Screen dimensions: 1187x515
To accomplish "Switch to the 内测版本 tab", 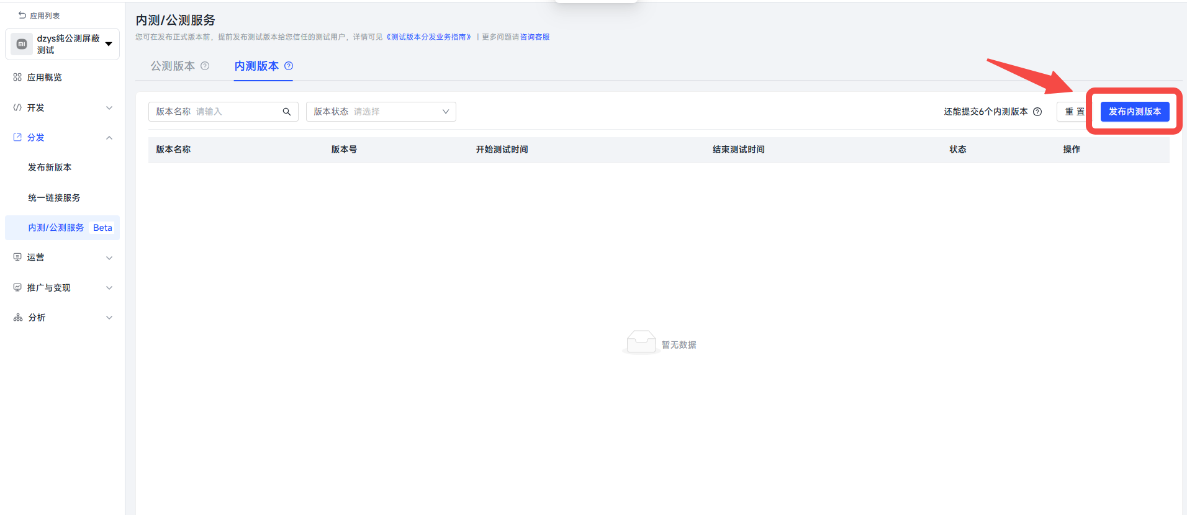I will pyautogui.click(x=256, y=66).
